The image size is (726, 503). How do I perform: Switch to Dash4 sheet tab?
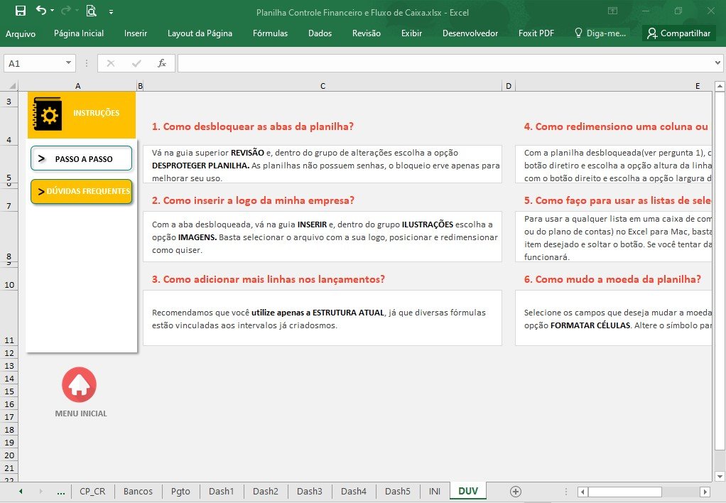(354, 492)
